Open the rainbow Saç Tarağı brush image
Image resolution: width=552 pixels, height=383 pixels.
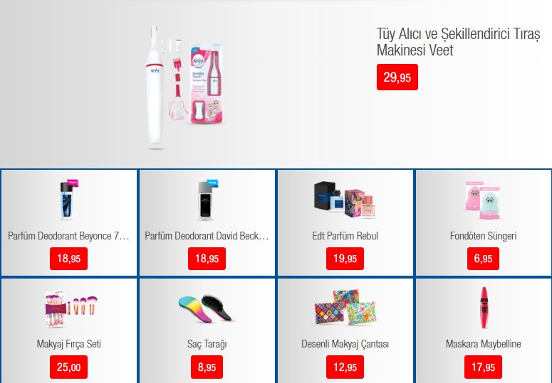(x=207, y=309)
